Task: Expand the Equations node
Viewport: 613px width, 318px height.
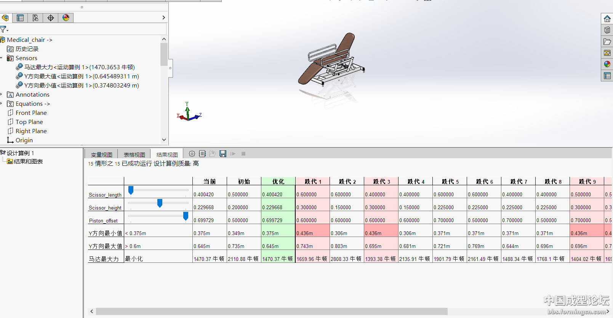Action: coord(2,104)
